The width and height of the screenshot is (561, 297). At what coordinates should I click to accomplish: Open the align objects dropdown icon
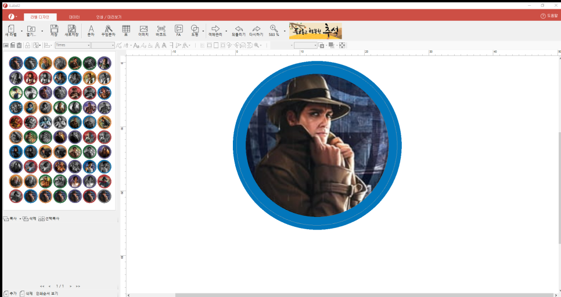coord(48,45)
